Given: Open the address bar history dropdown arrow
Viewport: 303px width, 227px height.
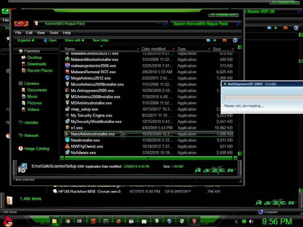Looking at the screenshot, I should [159, 24].
